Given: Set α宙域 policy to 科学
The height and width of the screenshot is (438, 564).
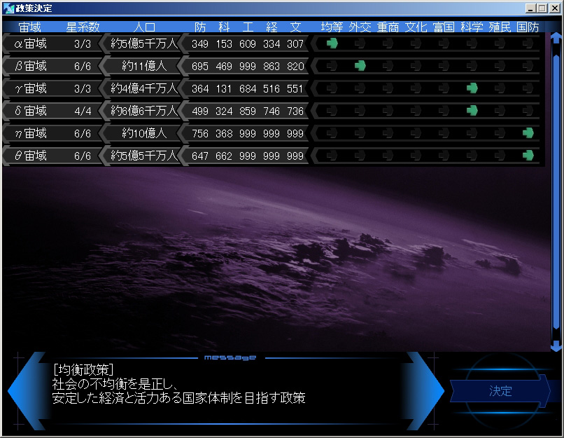Looking at the screenshot, I should (472, 43).
